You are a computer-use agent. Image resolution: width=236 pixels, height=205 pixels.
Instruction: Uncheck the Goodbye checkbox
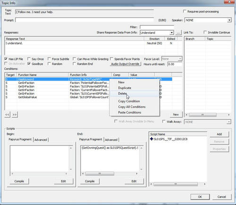point(29,64)
